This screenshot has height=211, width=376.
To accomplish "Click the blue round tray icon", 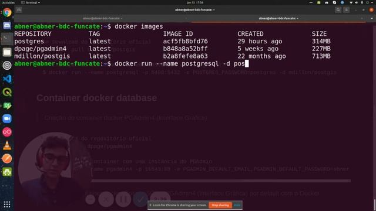I will (x=342, y=2).
